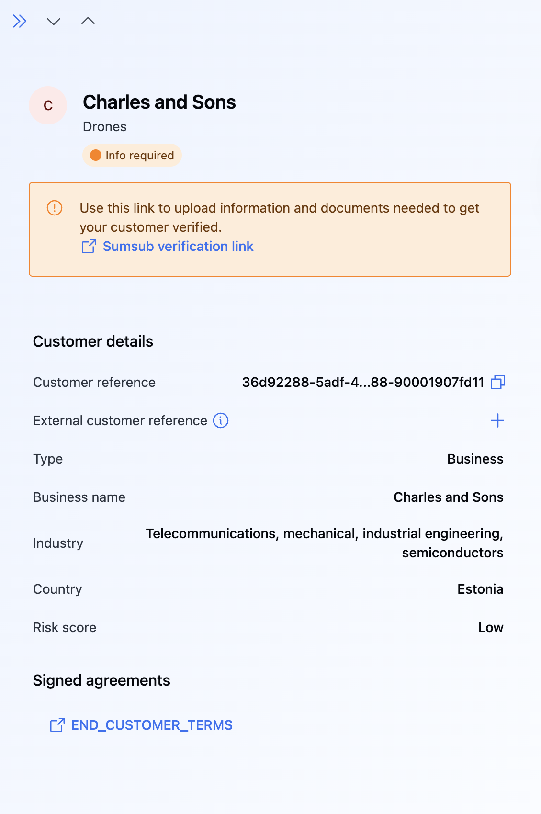
Task: Show info about External customer reference
Action: point(221,420)
